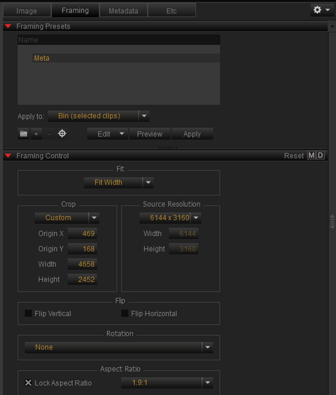This screenshot has height=395, width=336.
Task: Click the panel scrollbar grip
Action: pos(332,222)
